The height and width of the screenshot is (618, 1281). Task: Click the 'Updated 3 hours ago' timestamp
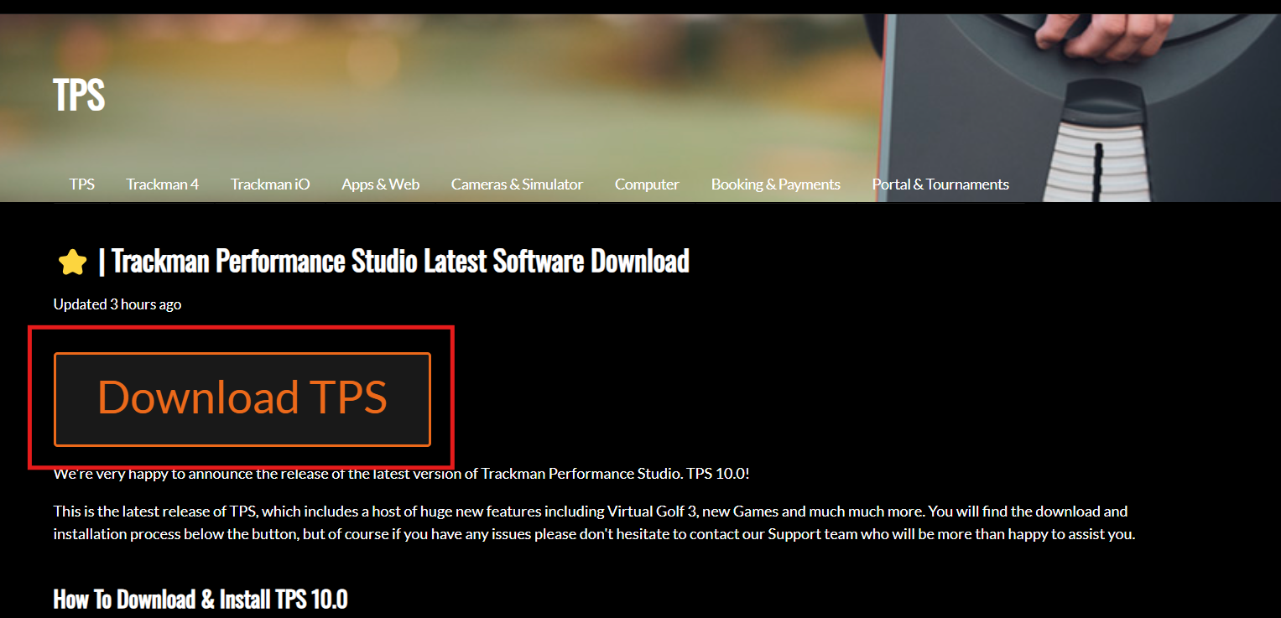tap(117, 304)
